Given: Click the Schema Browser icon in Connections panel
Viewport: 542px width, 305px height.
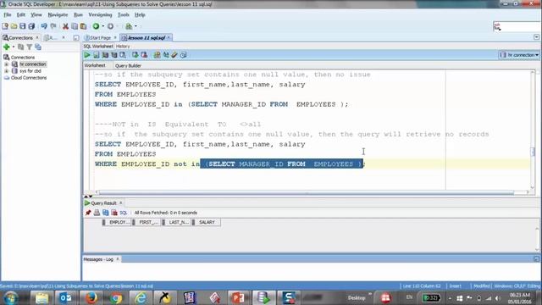Looking at the screenshot, I should pyautogui.click(x=38, y=47).
